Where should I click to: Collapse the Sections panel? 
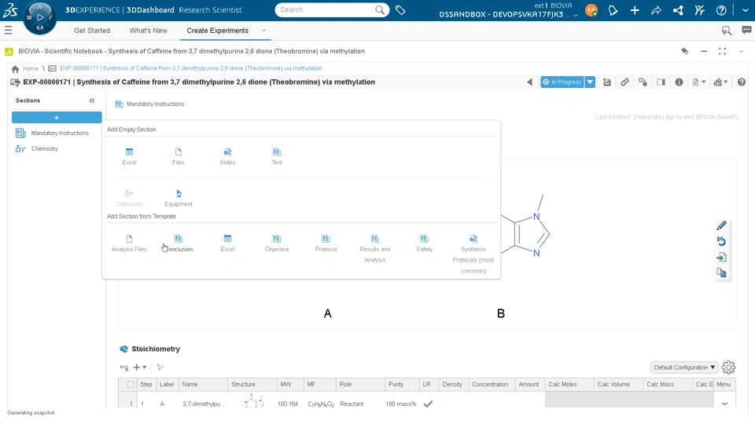(92, 101)
